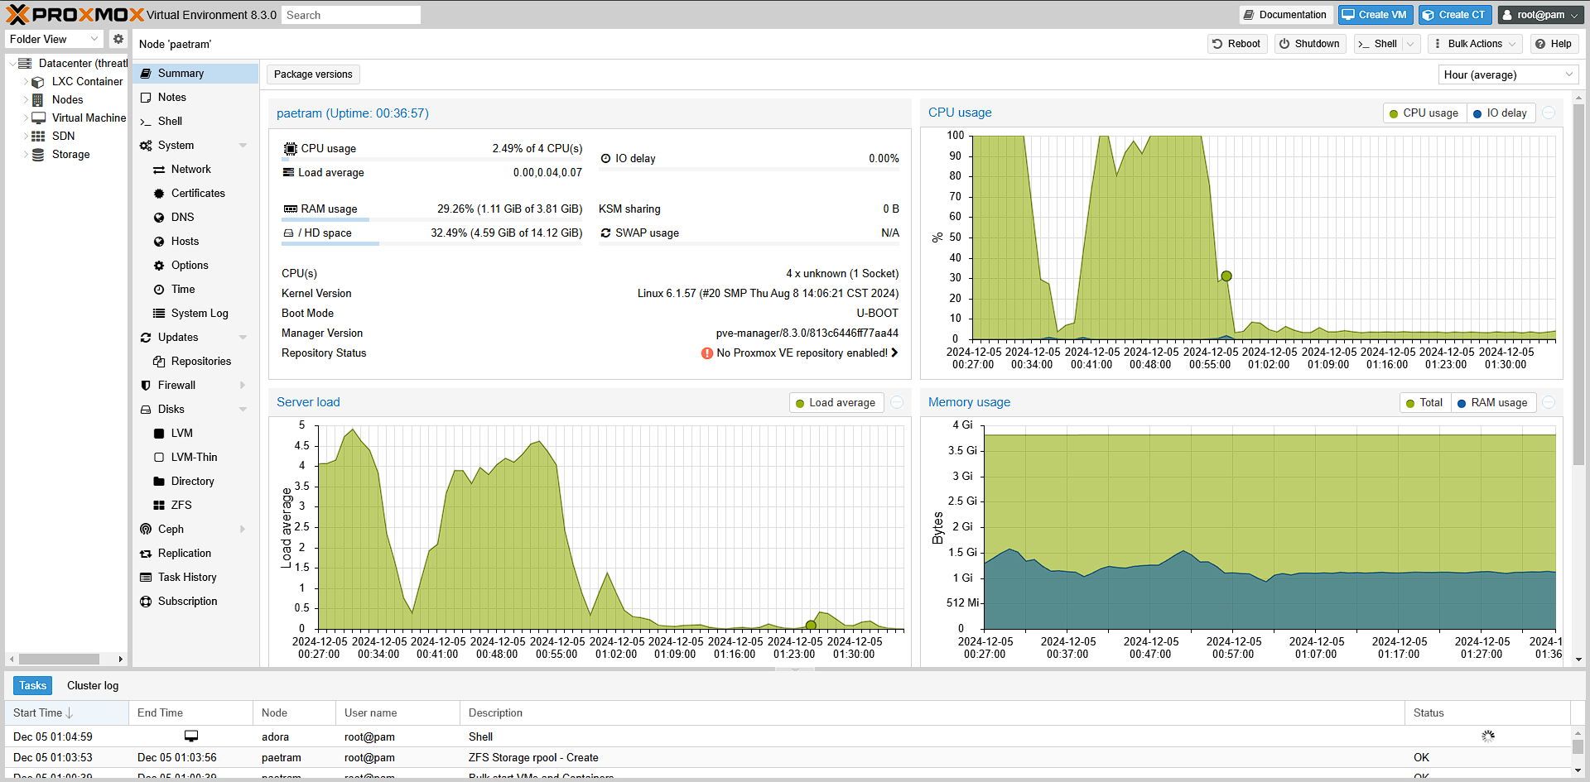Toggle CPU usage series in CPU chart legend
Screen dimensions: 1590x782
tap(1424, 113)
